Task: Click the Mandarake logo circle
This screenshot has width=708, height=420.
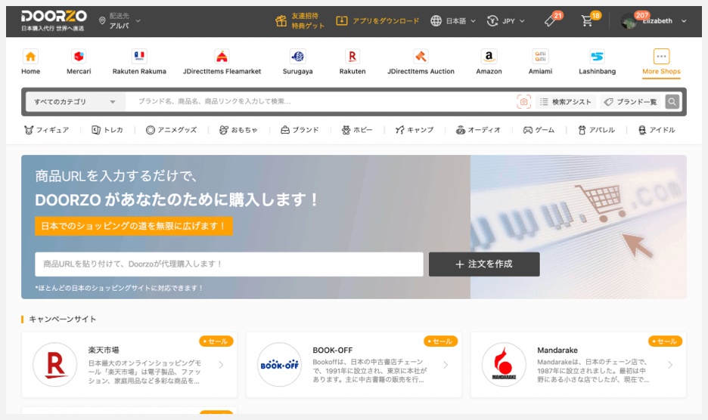Action: (x=504, y=365)
